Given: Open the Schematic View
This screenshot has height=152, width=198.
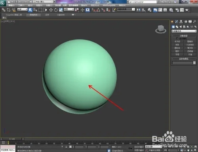Looking at the screenshot, I should point(165,10).
